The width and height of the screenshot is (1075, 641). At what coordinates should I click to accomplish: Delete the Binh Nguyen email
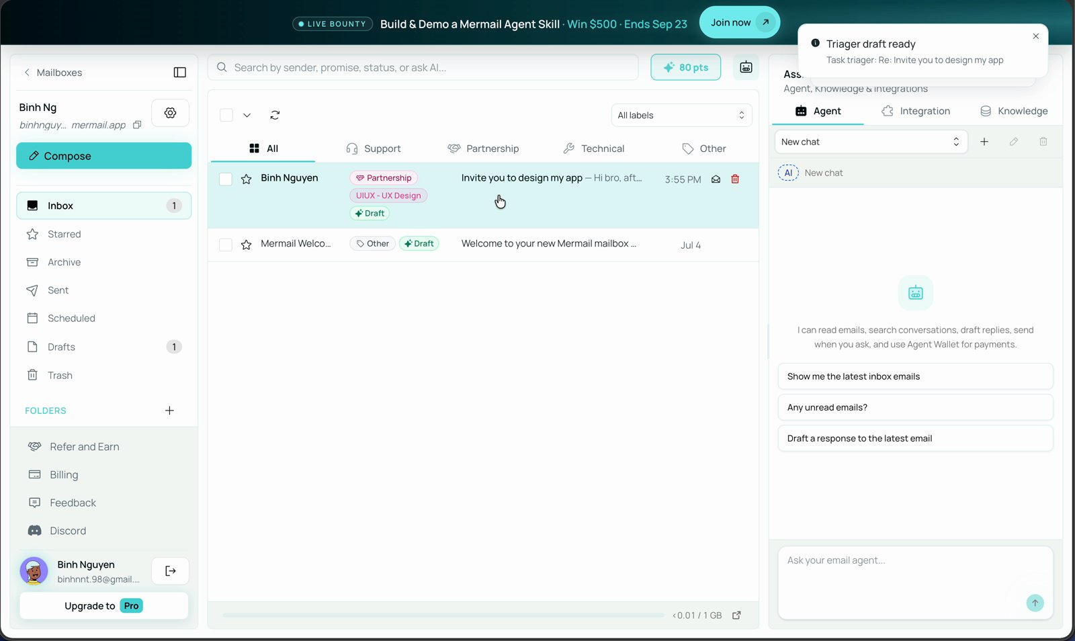tap(735, 179)
